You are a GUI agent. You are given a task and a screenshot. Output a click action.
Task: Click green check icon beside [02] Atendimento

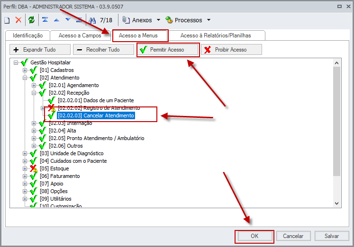pyautogui.click(x=34, y=78)
